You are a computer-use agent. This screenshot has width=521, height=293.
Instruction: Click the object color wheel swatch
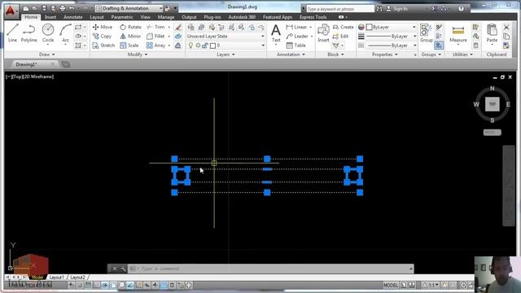click(361, 27)
